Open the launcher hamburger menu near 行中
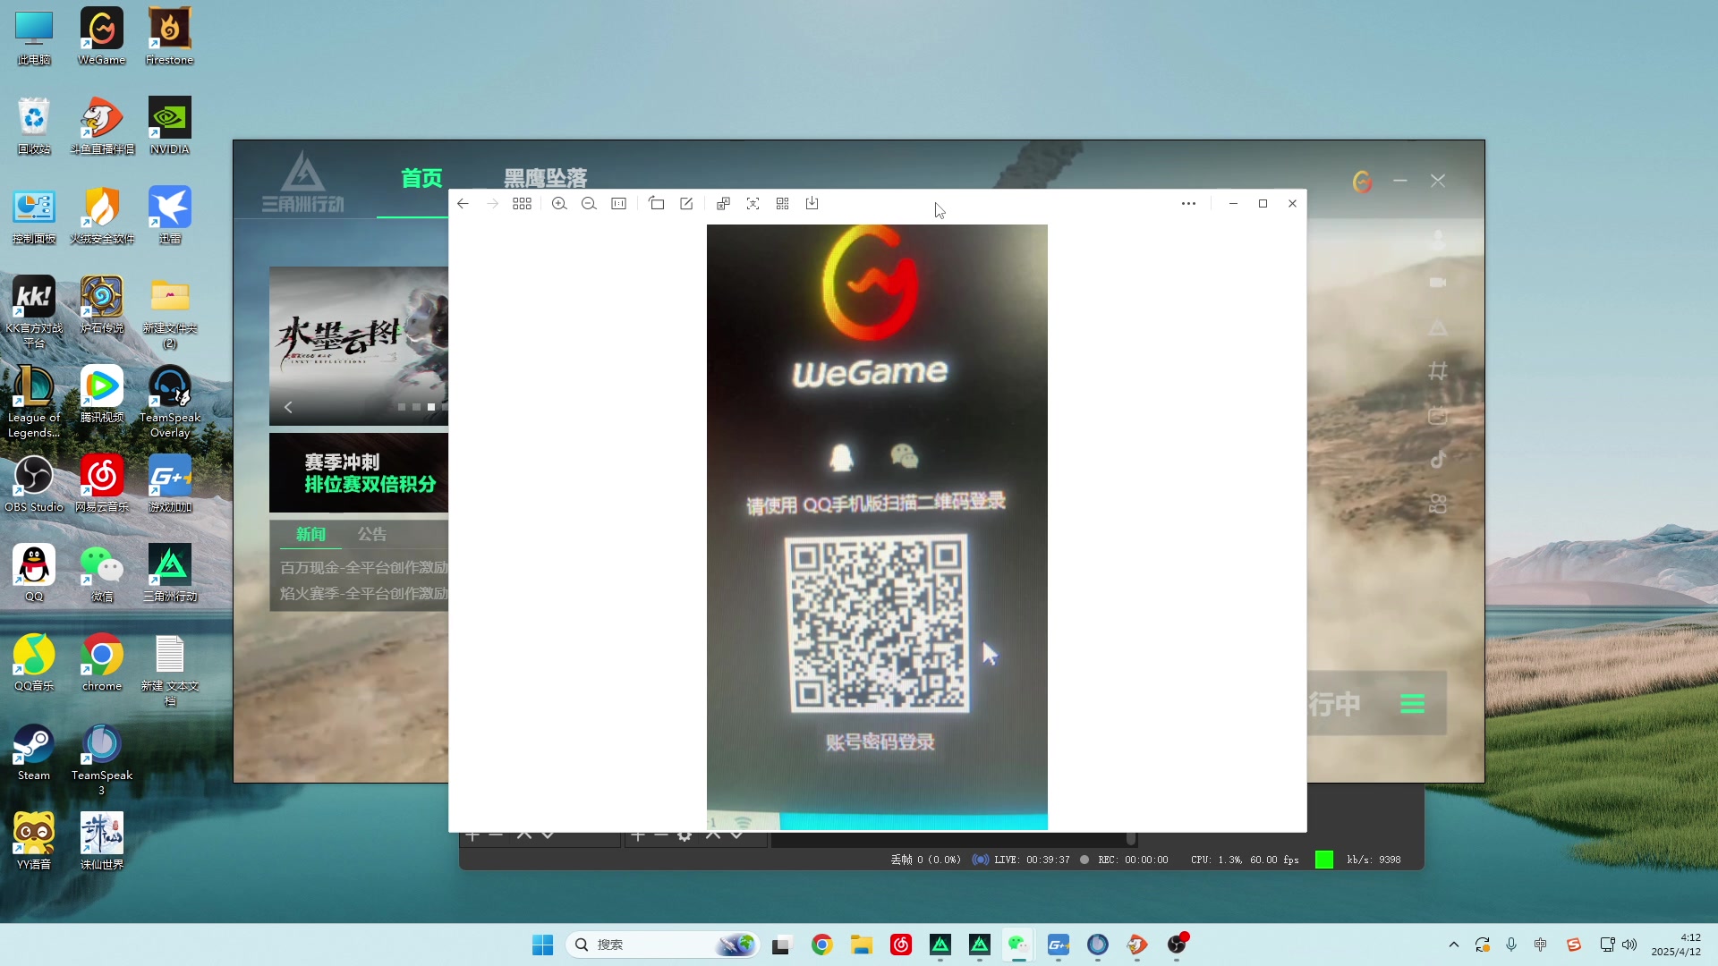 pyautogui.click(x=1412, y=704)
